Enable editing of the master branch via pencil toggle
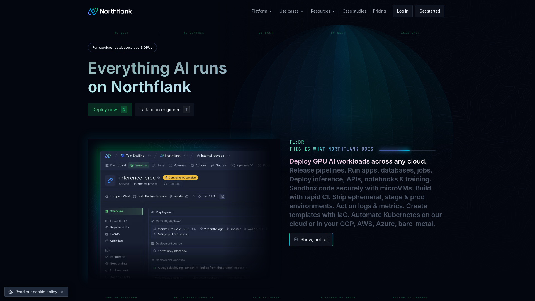This screenshot has width=535, height=301. (186, 196)
